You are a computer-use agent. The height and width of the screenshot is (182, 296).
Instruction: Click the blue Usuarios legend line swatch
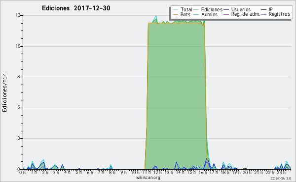226,10
